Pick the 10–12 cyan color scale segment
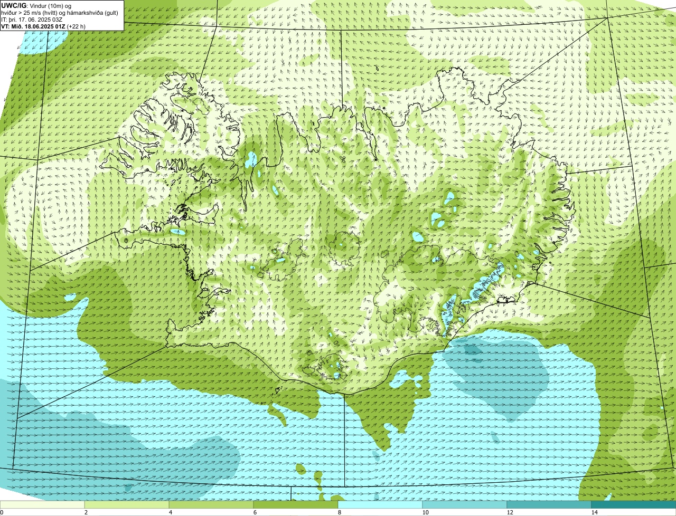This screenshot has height=516, width=676. coord(465,504)
